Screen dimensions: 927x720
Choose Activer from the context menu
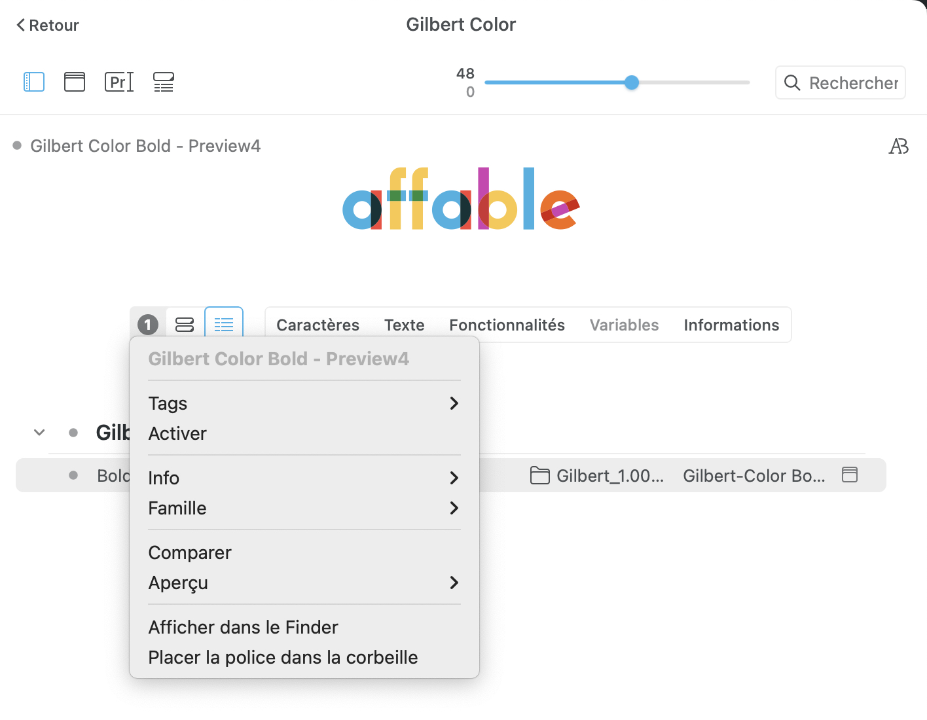tap(177, 433)
